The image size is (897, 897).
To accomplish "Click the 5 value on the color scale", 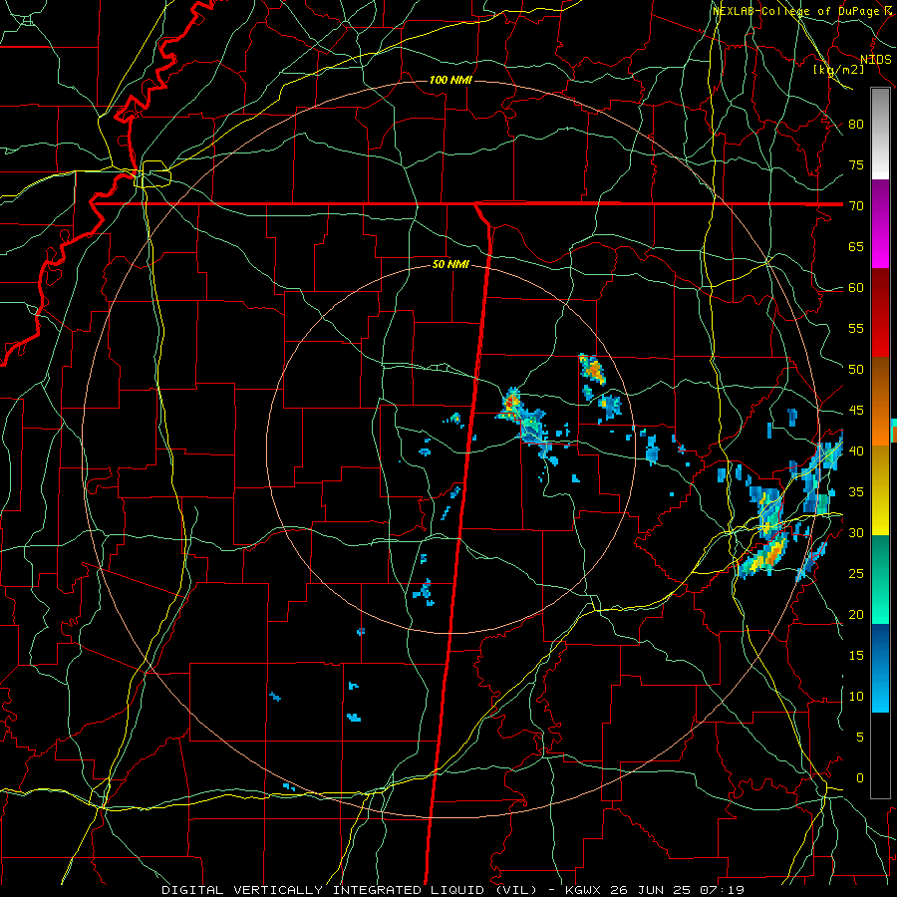I will pos(859,738).
